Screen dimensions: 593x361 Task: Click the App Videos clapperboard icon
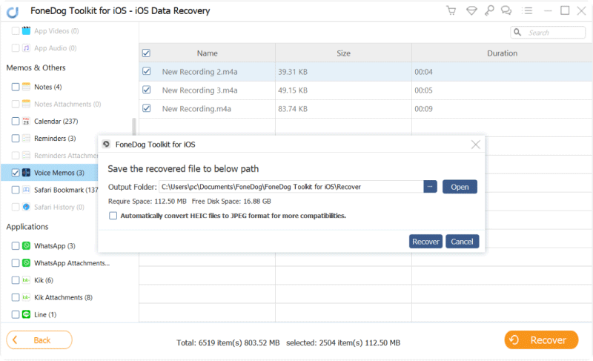pyautogui.click(x=26, y=30)
